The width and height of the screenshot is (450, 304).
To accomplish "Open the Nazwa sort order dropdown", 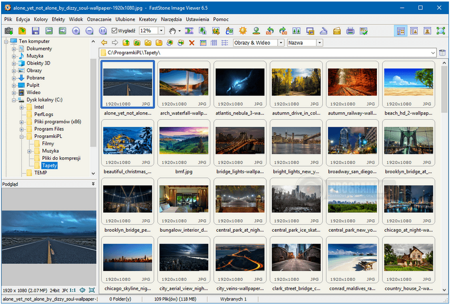I will (320, 43).
